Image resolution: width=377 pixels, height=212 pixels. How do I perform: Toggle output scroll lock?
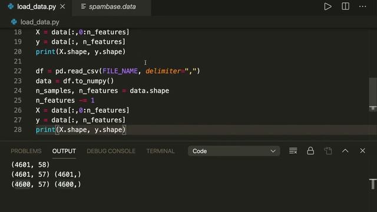pyautogui.click(x=310, y=151)
